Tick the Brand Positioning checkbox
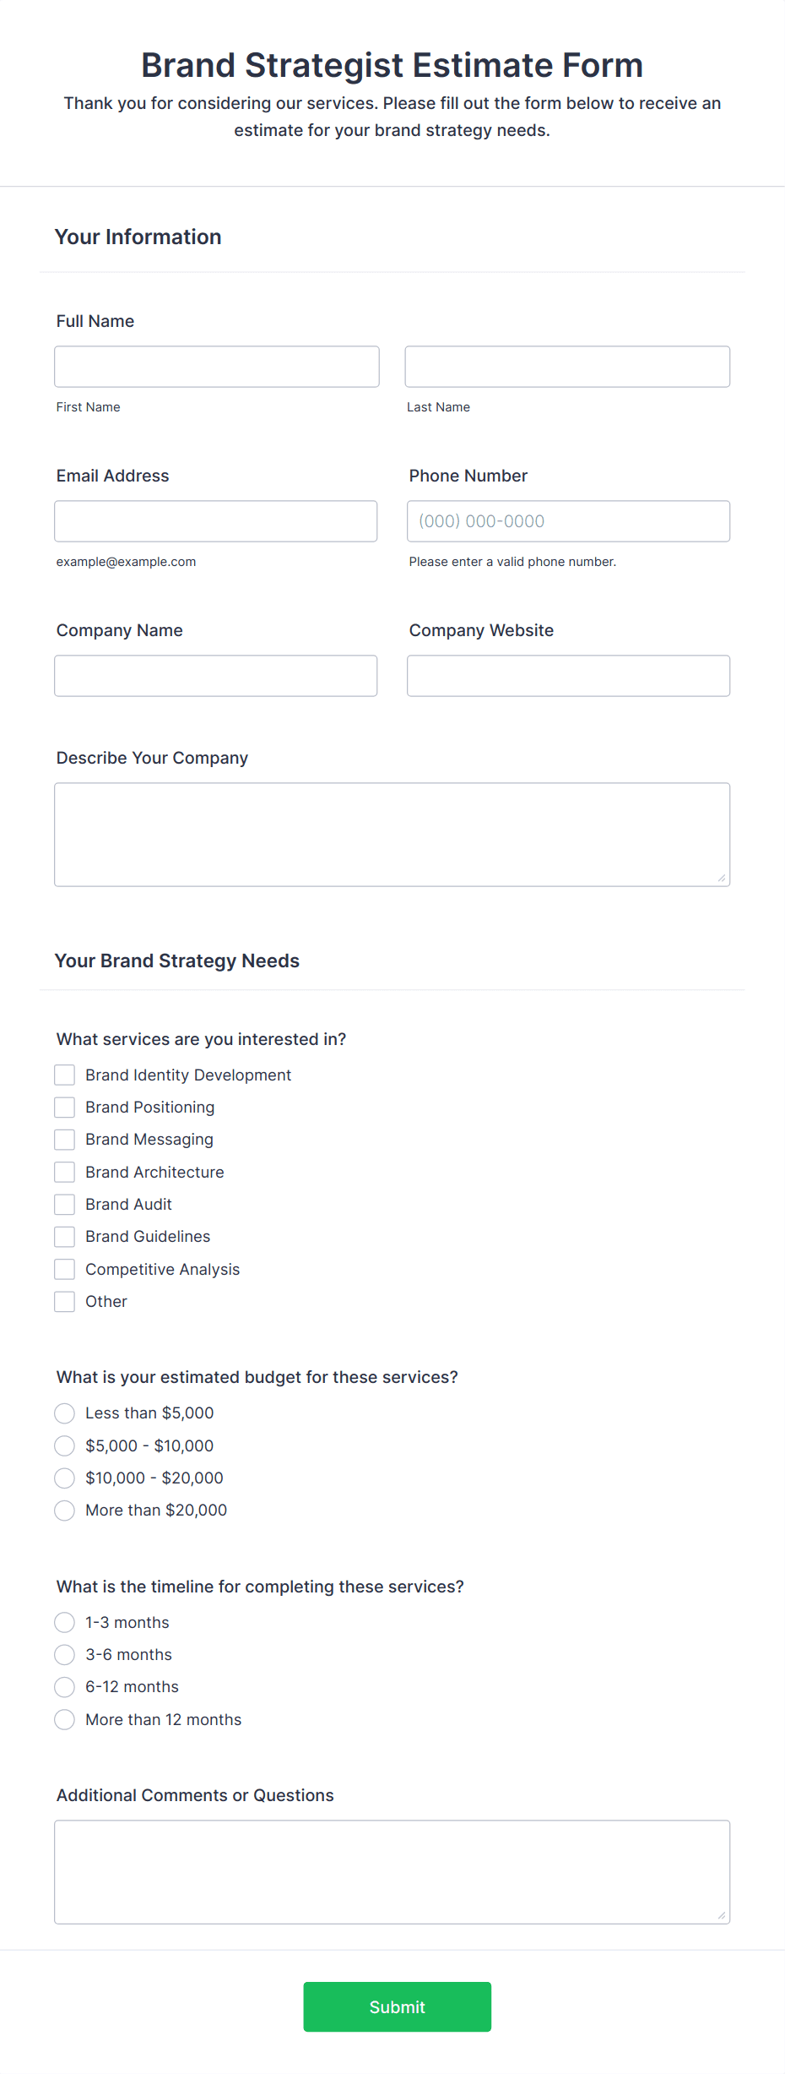The height and width of the screenshot is (2074, 785). [x=65, y=1108]
